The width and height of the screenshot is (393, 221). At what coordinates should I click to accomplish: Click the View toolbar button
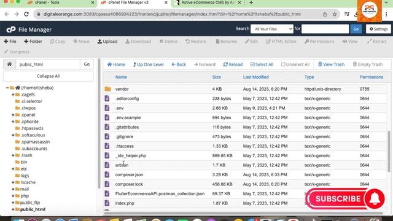350,41
